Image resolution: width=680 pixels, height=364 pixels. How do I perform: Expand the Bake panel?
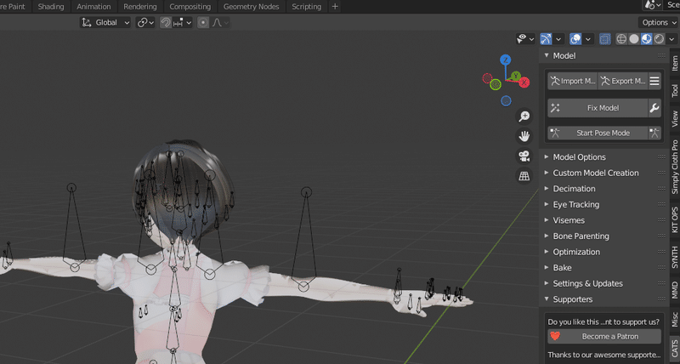coord(604,268)
